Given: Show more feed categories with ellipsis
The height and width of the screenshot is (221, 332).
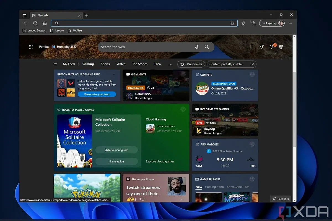Looking at the screenshot, I should point(170,64).
